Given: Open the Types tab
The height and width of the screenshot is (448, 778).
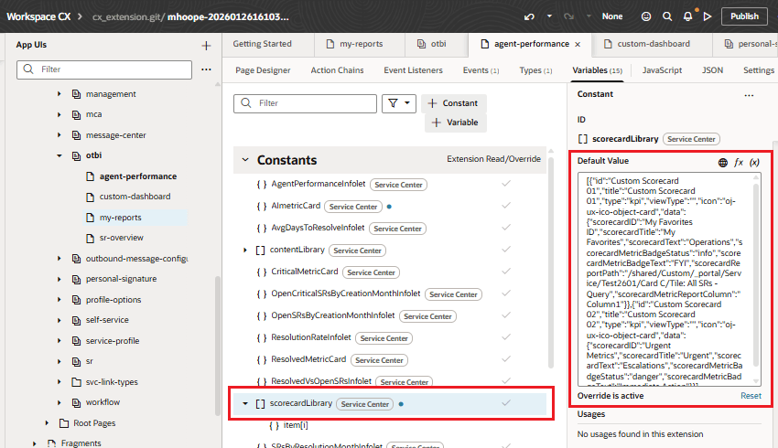Looking at the screenshot, I should (x=535, y=70).
